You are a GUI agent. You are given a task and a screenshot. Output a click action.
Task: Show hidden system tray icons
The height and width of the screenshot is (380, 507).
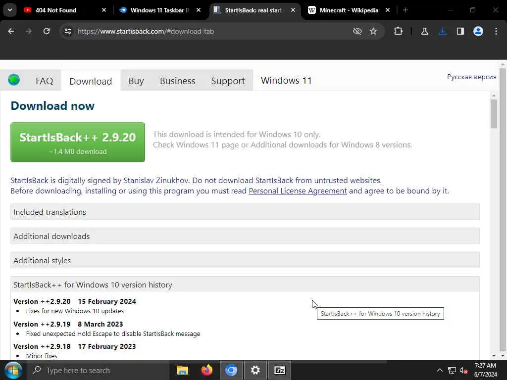pos(440,370)
